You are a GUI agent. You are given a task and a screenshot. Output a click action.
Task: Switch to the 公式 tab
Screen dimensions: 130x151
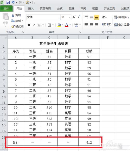click(x=60, y=9)
